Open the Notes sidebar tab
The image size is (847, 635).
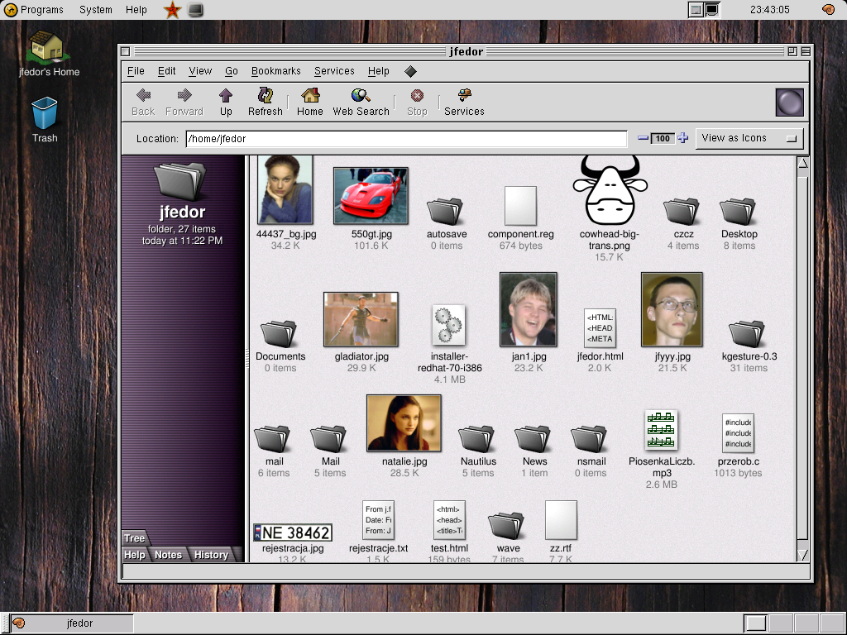coord(168,555)
